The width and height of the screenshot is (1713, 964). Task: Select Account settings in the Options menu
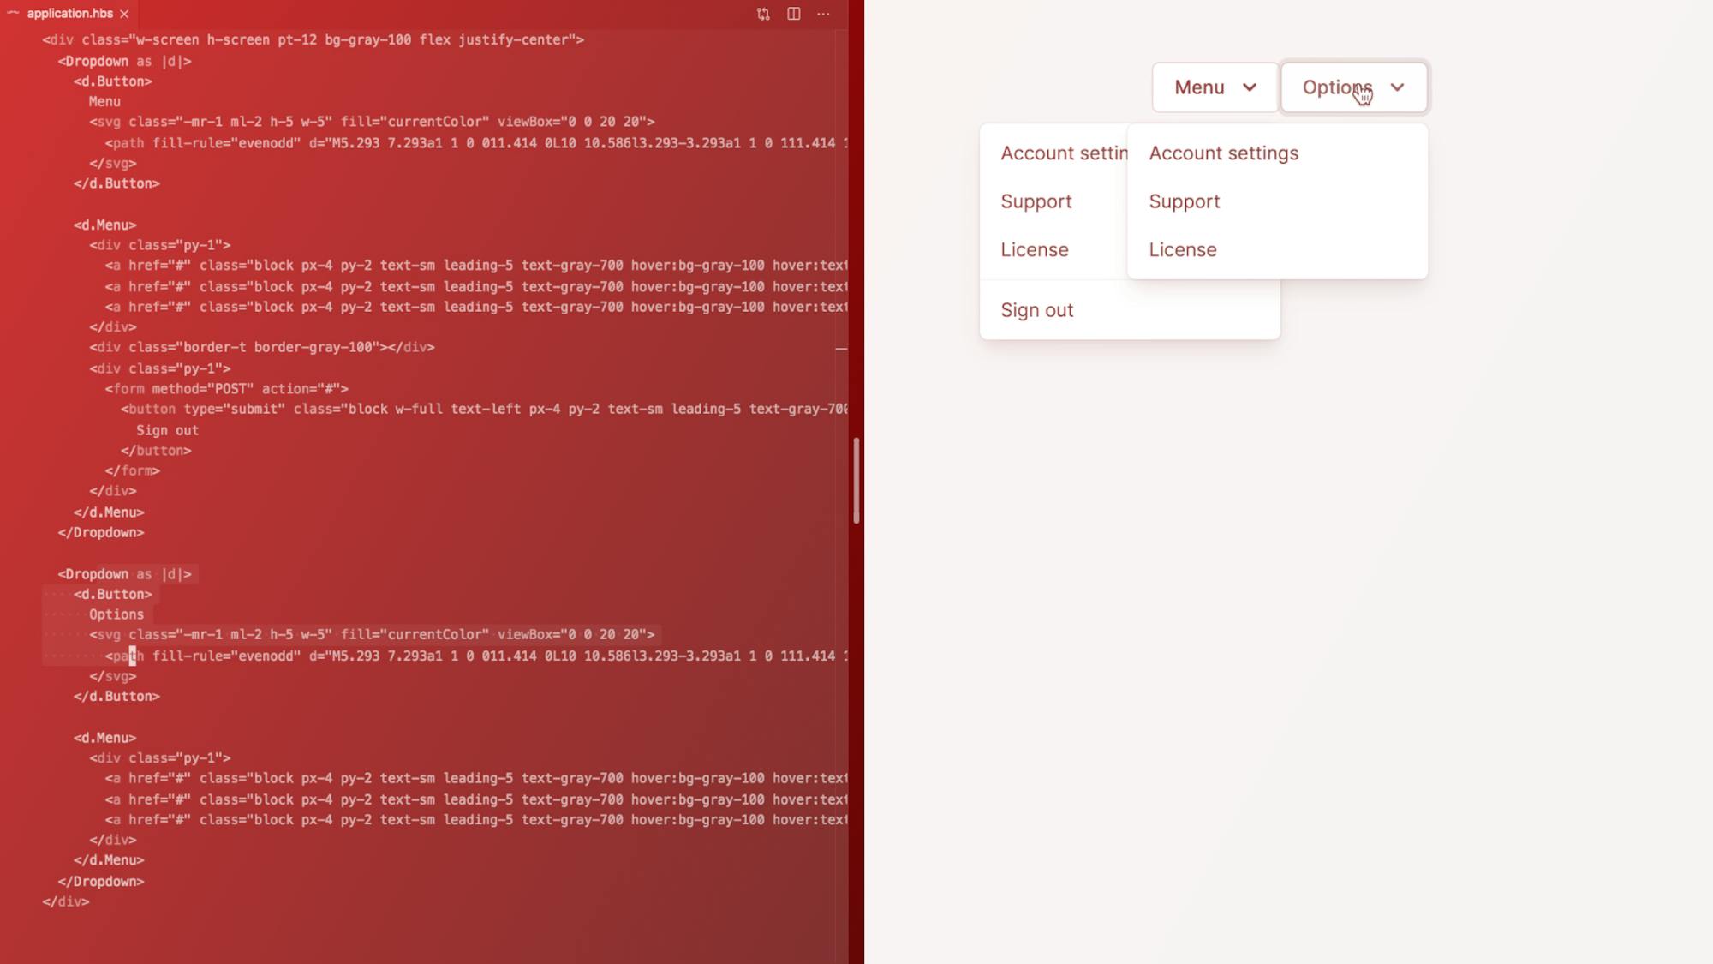click(1223, 153)
